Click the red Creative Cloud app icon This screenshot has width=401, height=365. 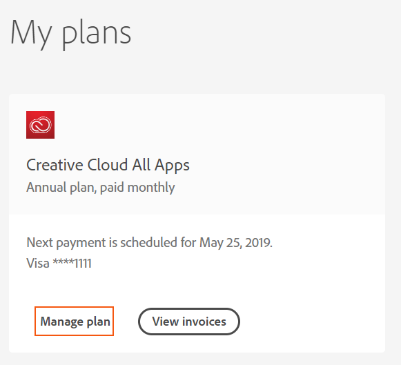(41, 125)
